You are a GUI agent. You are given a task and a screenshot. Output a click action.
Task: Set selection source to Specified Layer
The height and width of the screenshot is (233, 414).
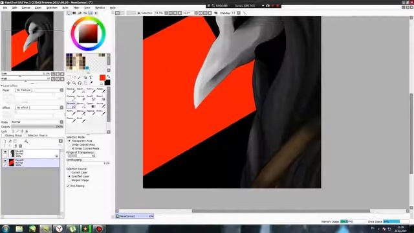coord(69,176)
